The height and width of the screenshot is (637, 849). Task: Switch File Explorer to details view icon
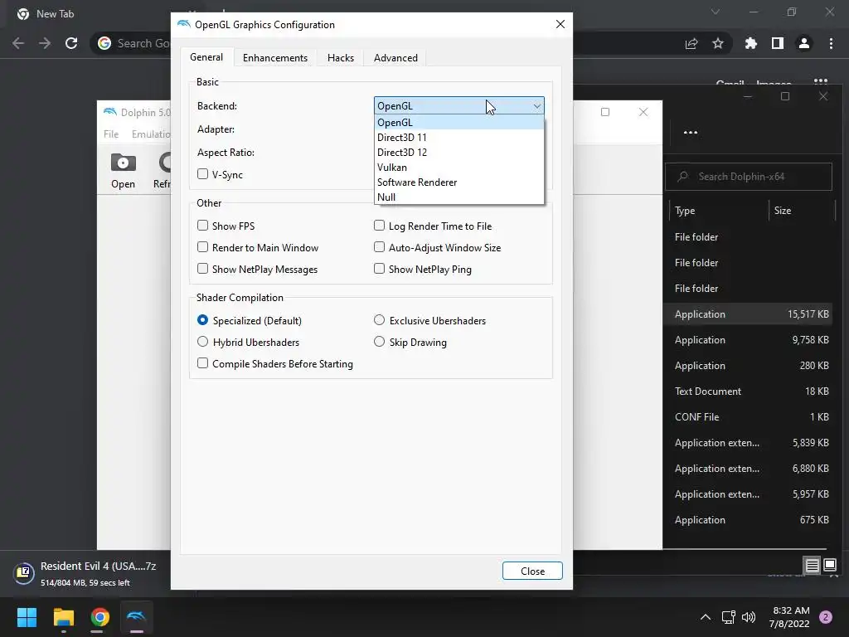(x=813, y=566)
